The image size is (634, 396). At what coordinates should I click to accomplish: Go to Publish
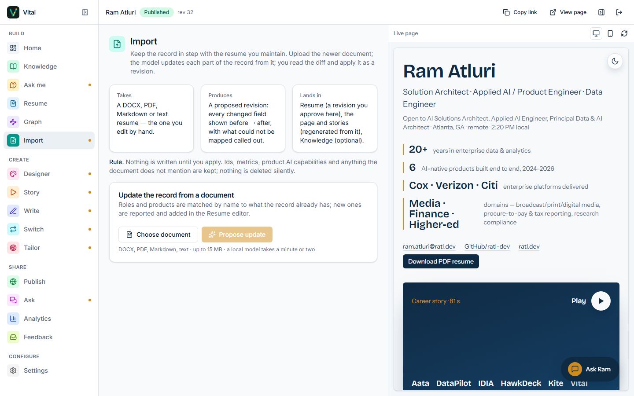(49, 282)
